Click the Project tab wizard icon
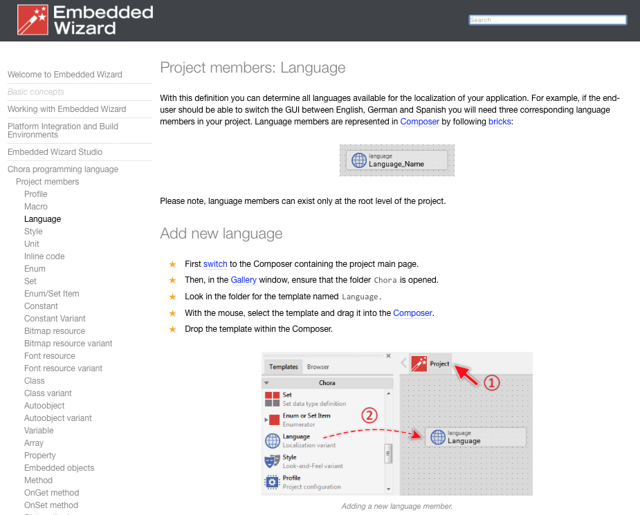Screen dimensions: 640x515 click(x=419, y=364)
